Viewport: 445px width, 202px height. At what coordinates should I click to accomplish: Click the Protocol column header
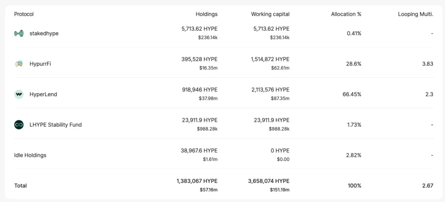pyautogui.click(x=24, y=14)
